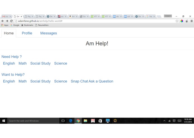
Task: Open the Apps grid shortcut in bookmarks bar
Action: [5, 25]
